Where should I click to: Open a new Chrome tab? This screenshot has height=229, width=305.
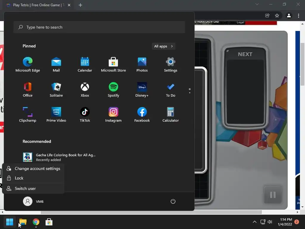click(80, 5)
